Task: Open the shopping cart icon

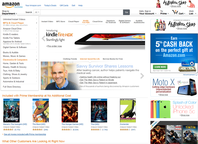Action: [175, 12]
